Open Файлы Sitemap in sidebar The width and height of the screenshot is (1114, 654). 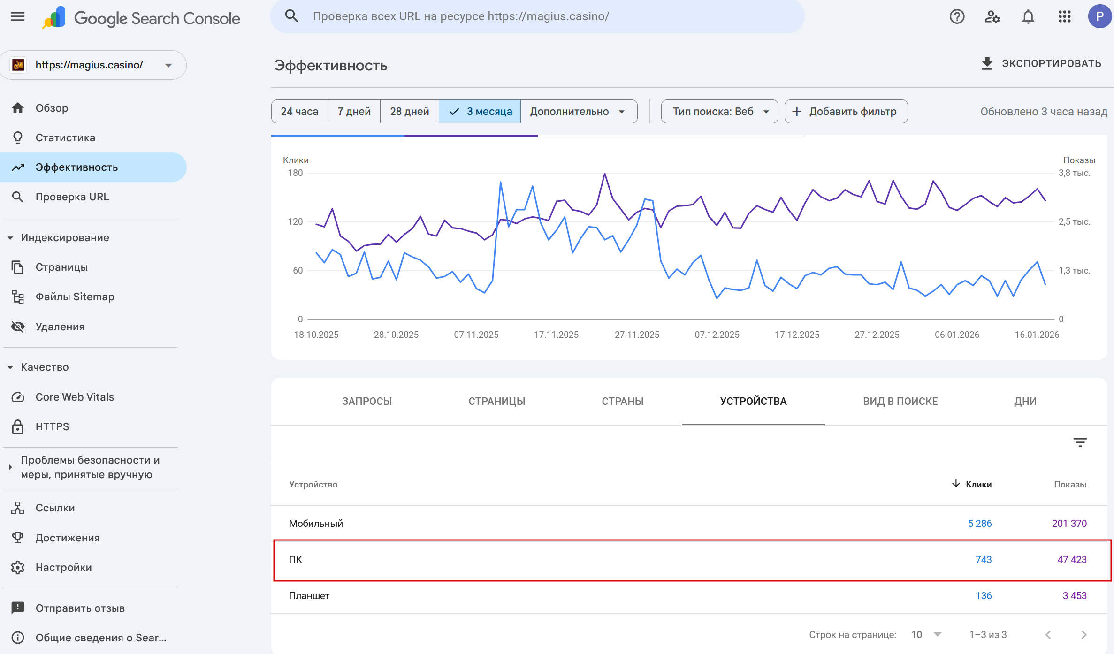click(75, 297)
